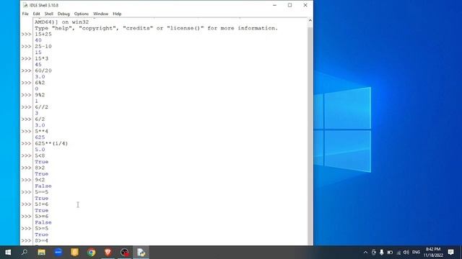Click the line '15*3'
Screen dimensions: 462x259
coord(42,58)
